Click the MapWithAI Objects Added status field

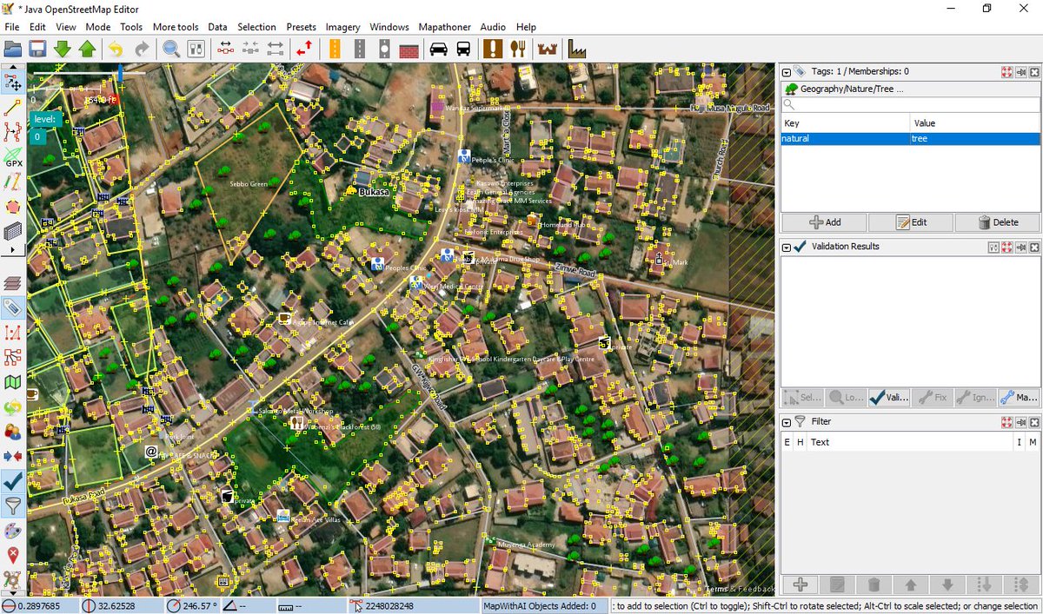544,606
